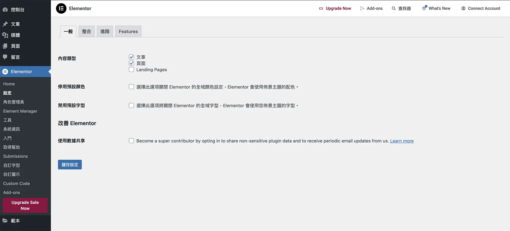Follow the Learn more link

pos(402,141)
